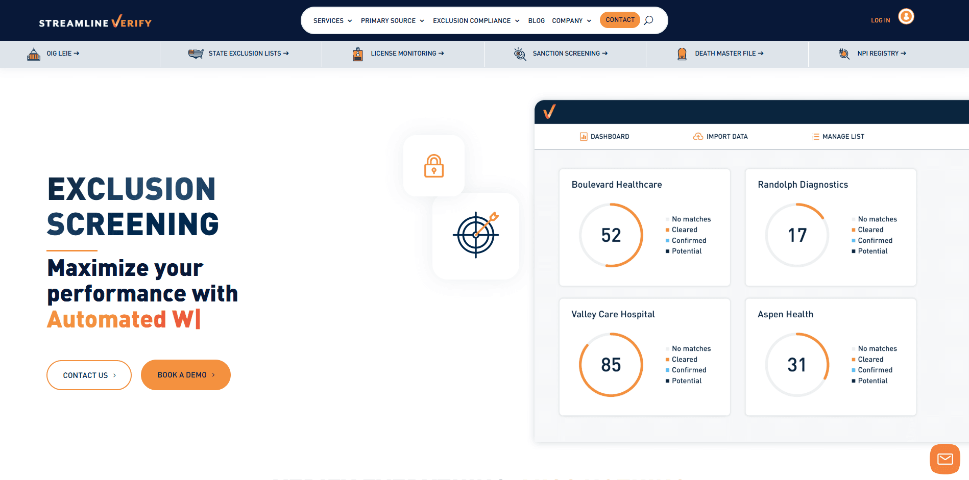Viewport: 969px width, 480px height.
Task: Click the target with arrow icon tile
Action: click(x=476, y=235)
